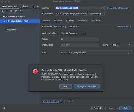Click the partially hidden DDL tab

(34, 6)
